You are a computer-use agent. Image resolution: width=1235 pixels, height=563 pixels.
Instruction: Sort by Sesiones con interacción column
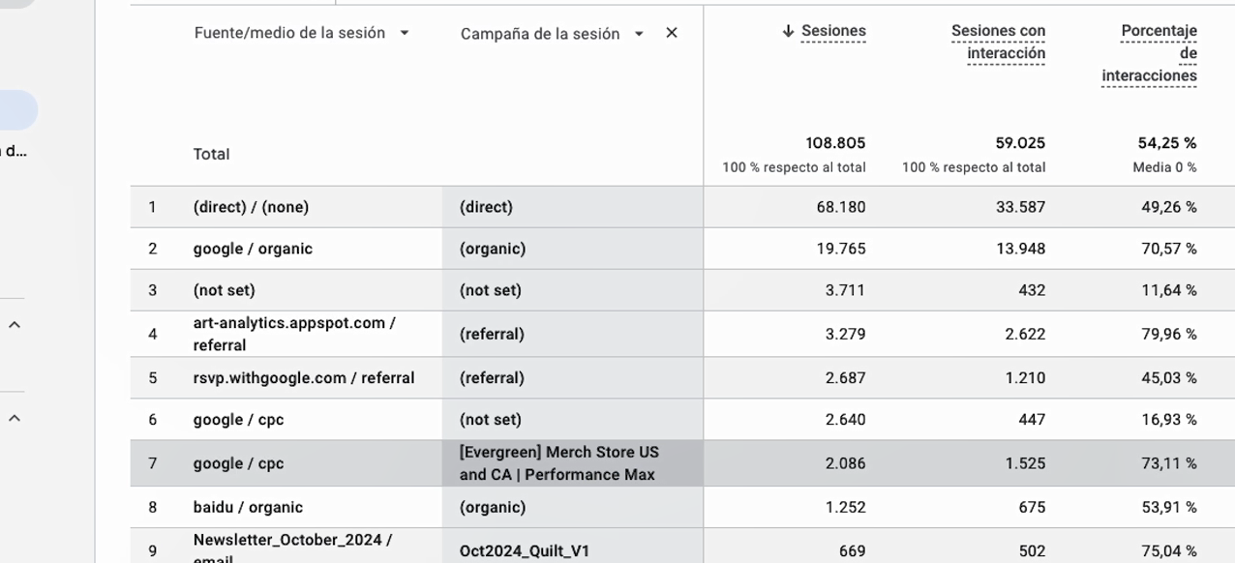(x=998, y=43)
